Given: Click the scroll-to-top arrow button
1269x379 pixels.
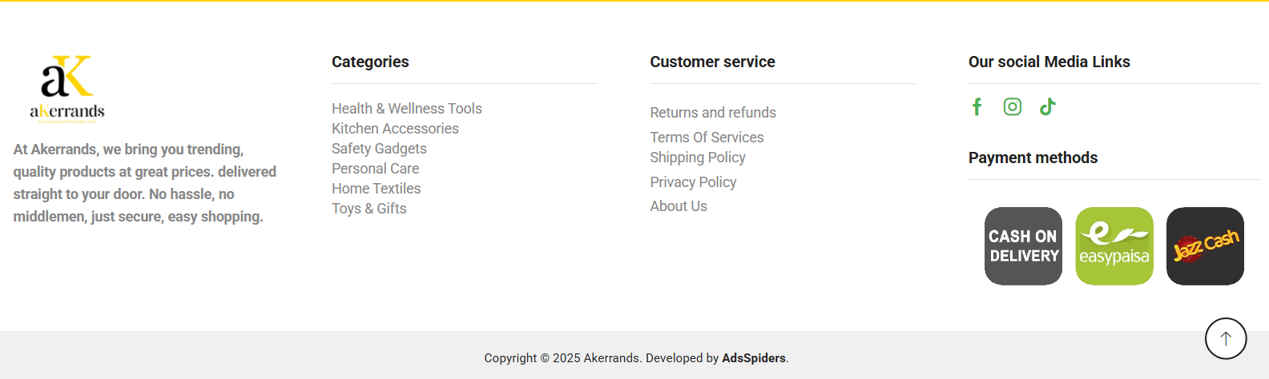Looking at the screenshot, I should tap(1226, 339).
